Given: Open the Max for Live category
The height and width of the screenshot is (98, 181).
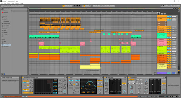Looking at the screenshot, I should [x=6, y=27].
